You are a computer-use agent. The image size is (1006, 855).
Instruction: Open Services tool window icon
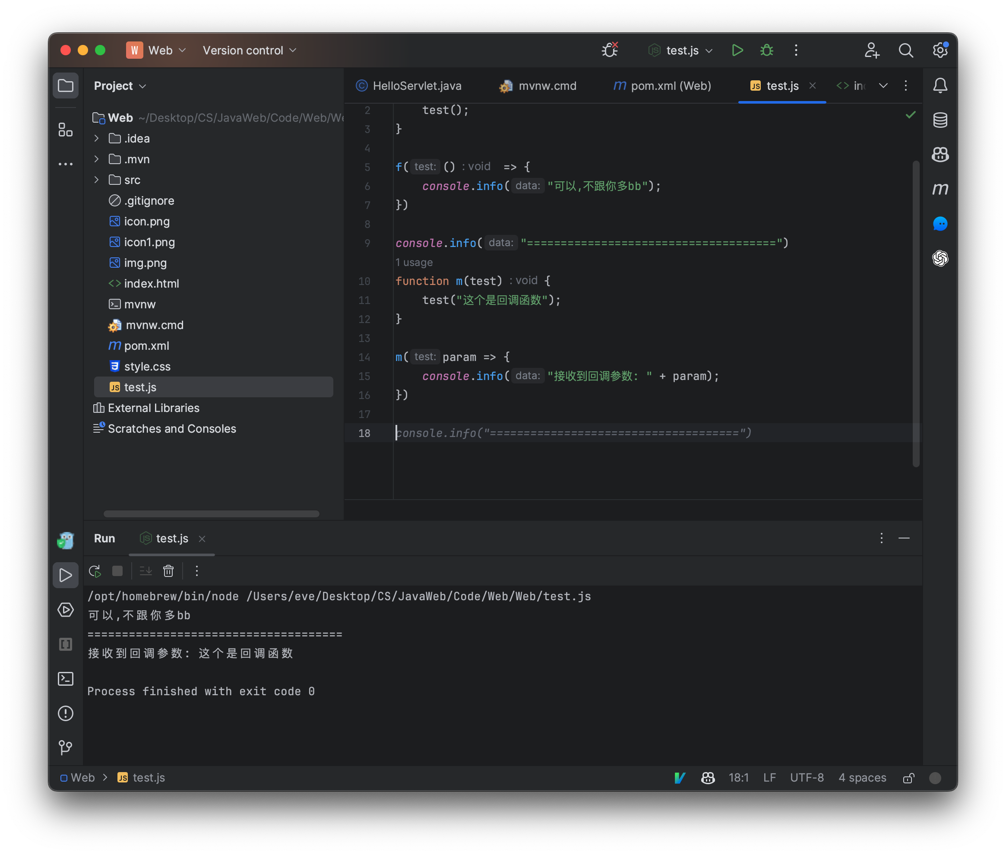coord(66,610)
